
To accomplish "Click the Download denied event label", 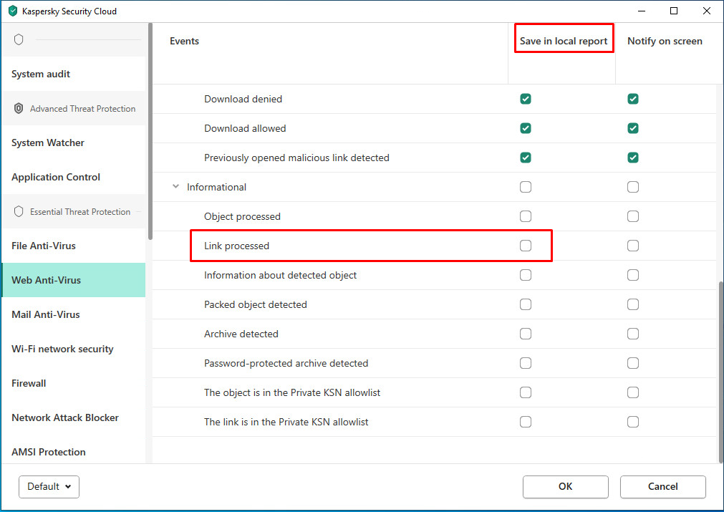I will [x=243, y=99].
